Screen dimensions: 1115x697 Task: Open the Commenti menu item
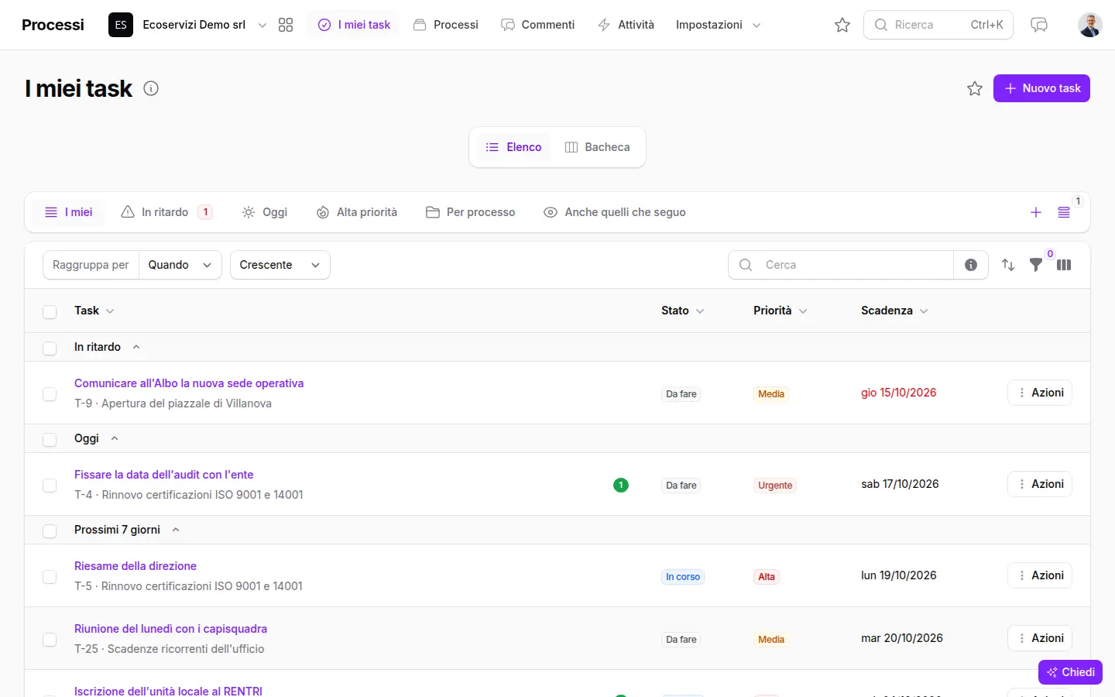[538, 25]
